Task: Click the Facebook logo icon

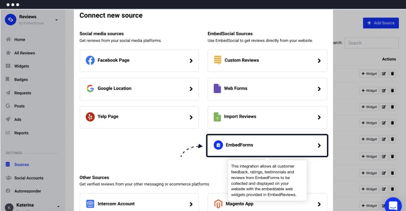Action: click(x=90, y=60)
